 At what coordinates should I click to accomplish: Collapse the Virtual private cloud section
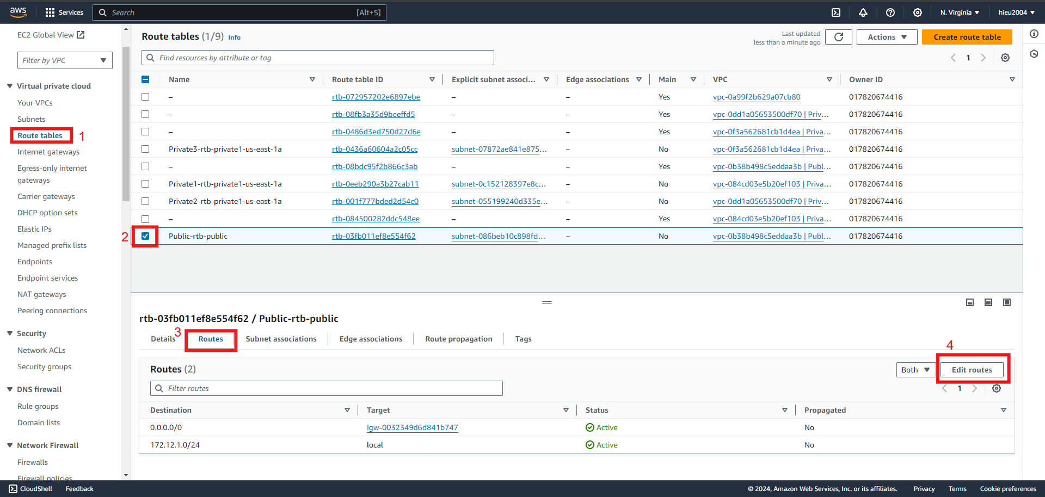point(10,86)
